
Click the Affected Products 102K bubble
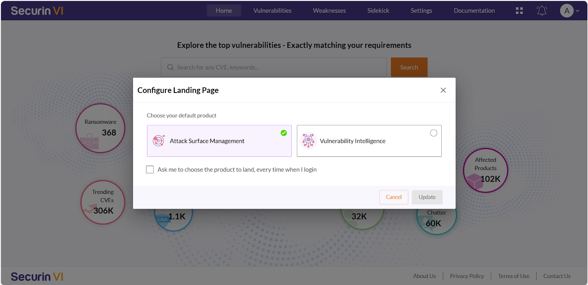[x=485, y=170]
